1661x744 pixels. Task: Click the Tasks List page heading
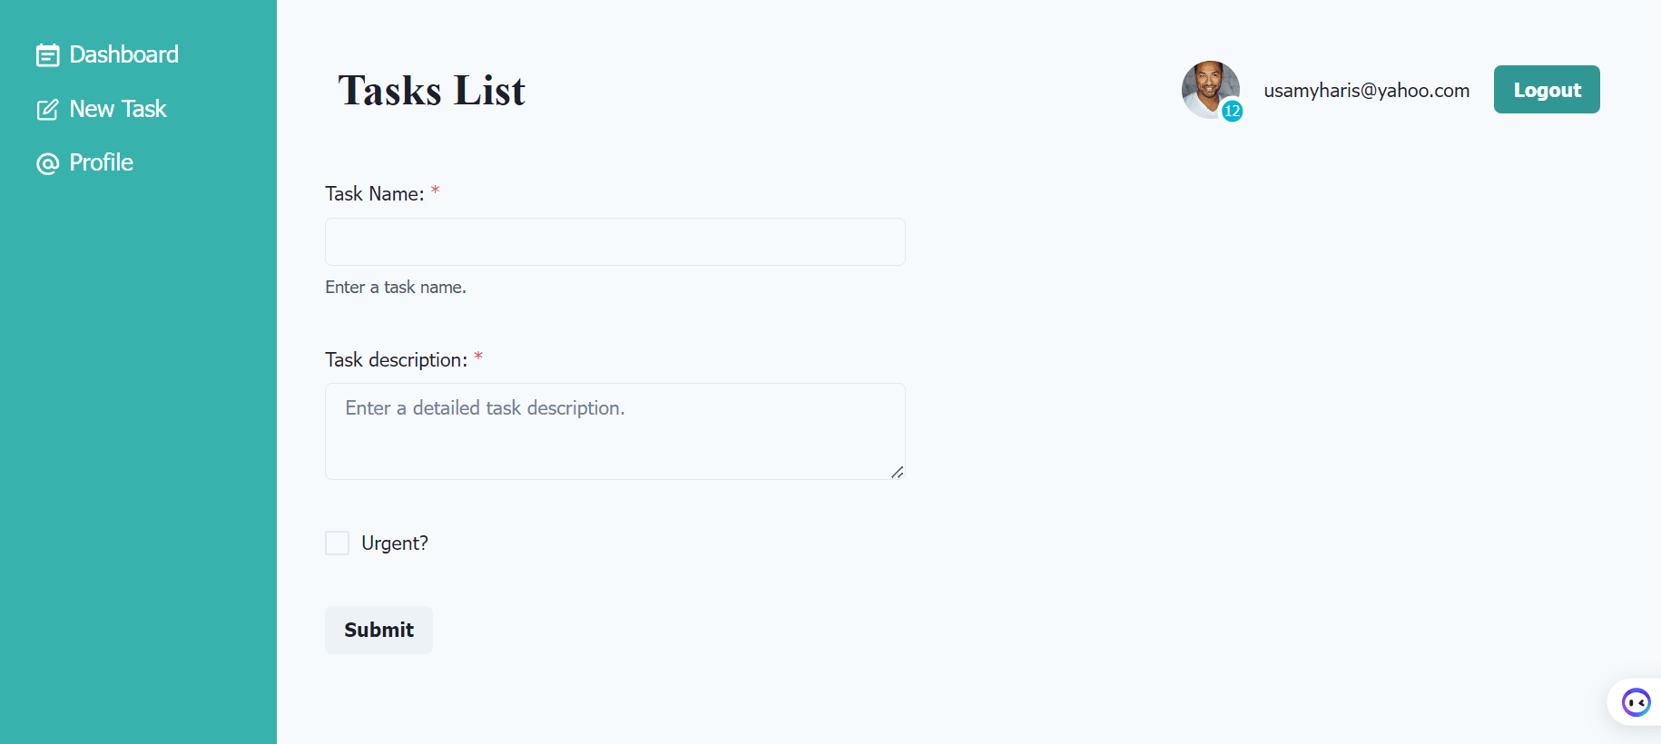tap(432, 90)
